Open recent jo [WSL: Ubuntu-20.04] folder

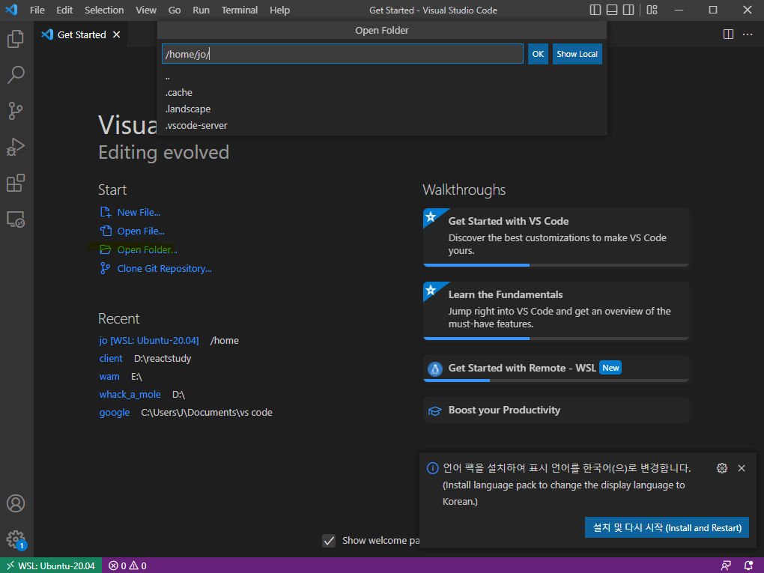tap(148, 340)
